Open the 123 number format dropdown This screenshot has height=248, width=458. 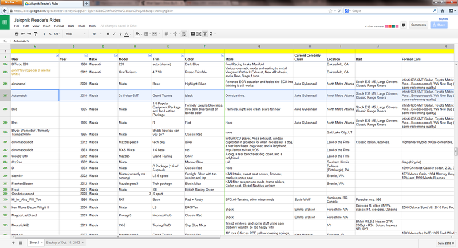57,34
